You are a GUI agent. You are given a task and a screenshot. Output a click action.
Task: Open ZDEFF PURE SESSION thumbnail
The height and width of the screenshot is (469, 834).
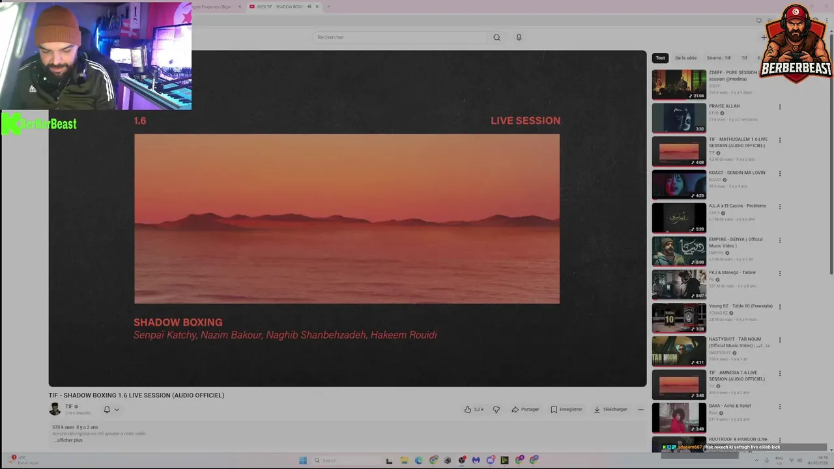pos(679,85)
